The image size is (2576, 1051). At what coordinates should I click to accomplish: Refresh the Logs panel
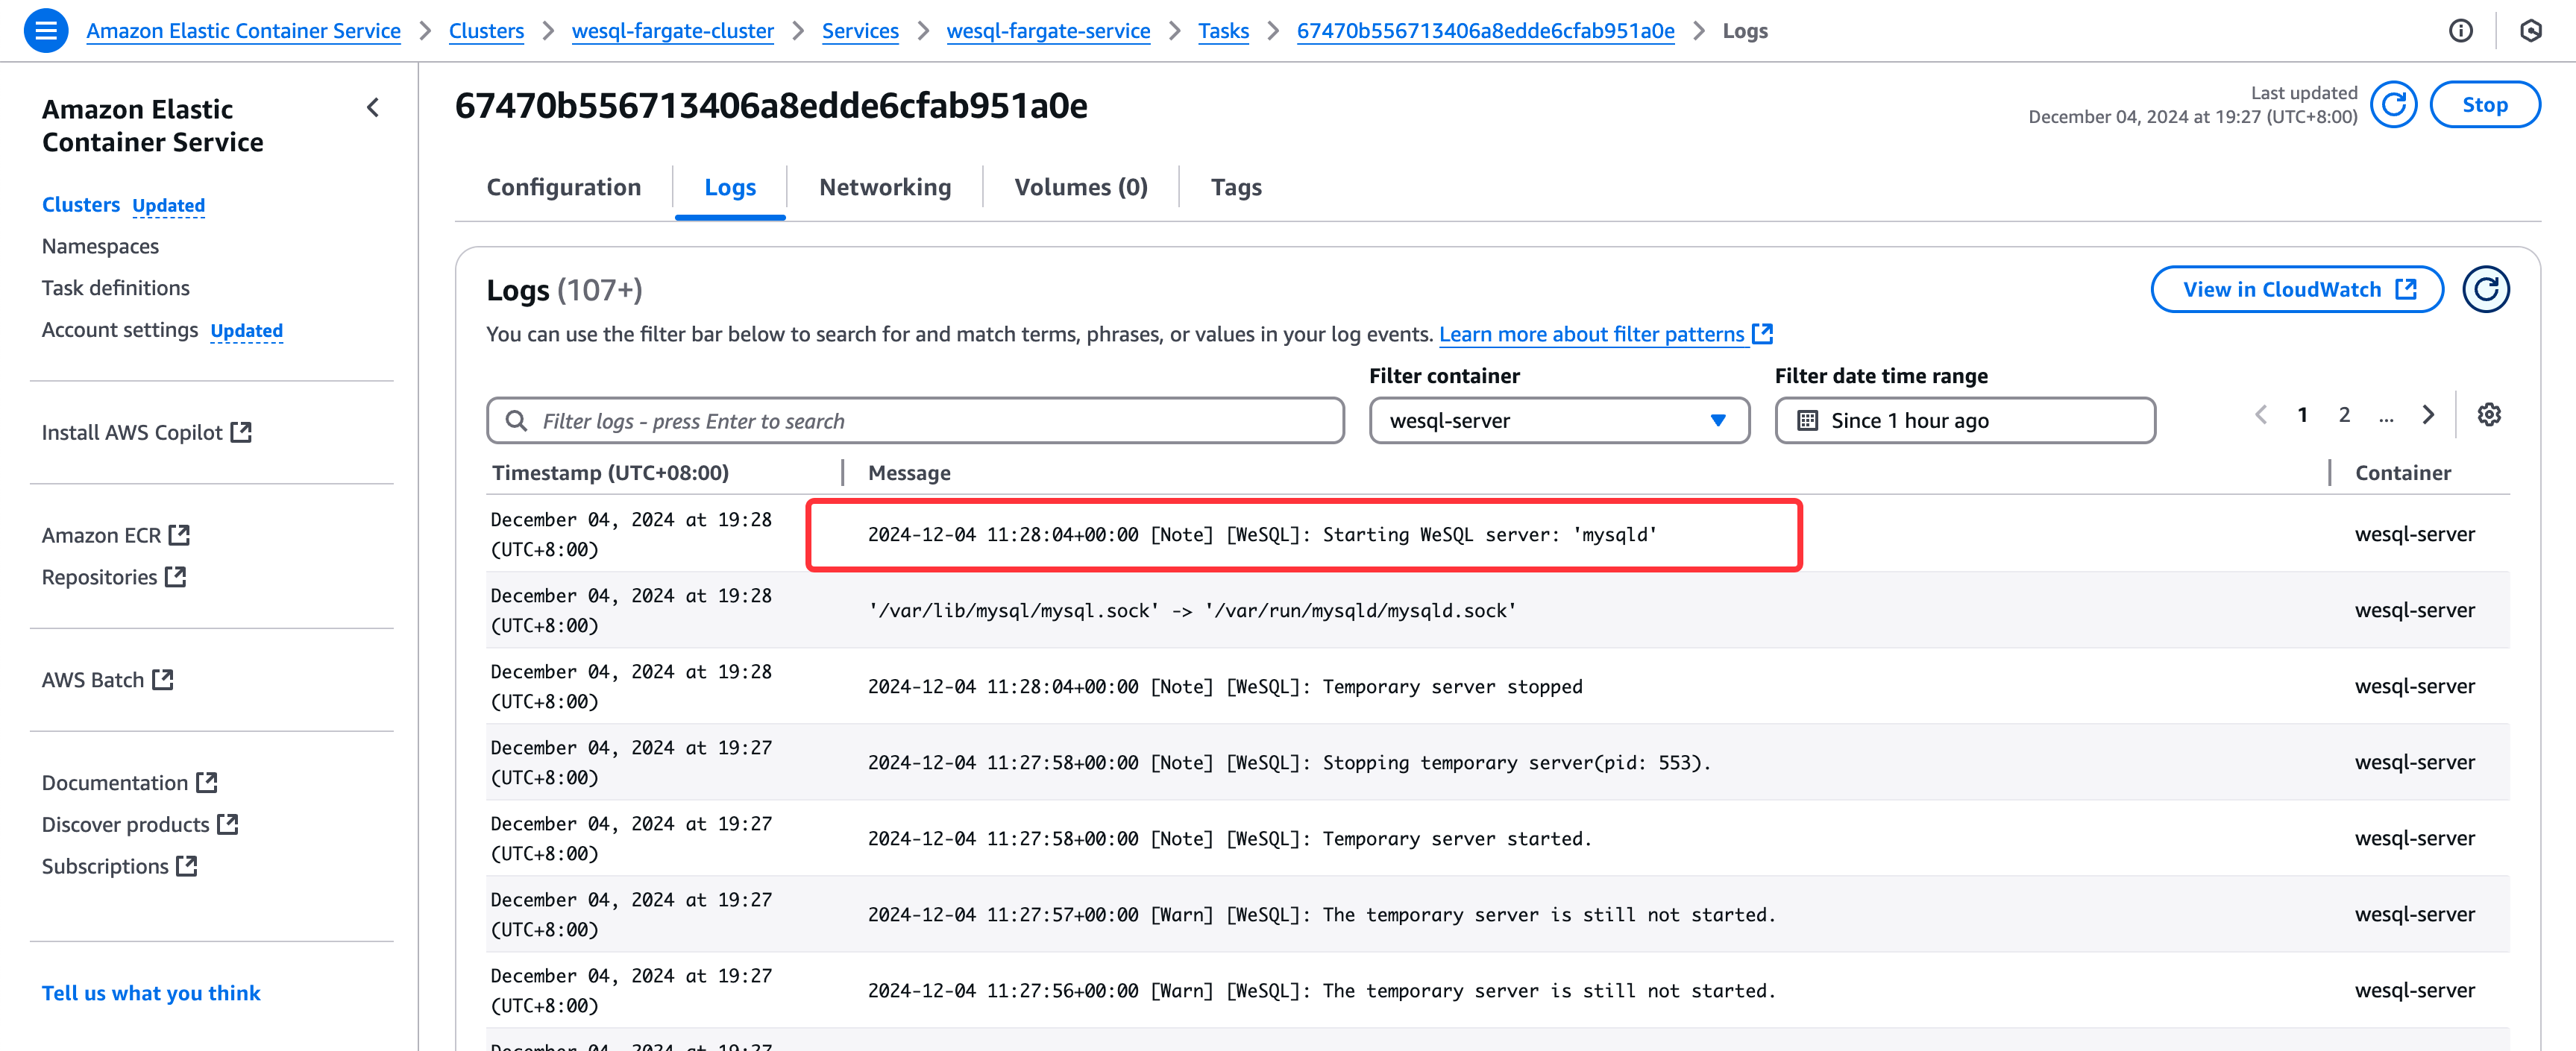tap(2485, 290)
